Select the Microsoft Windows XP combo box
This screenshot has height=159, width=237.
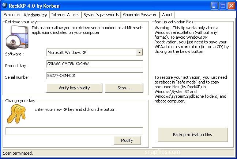point(95,53)
